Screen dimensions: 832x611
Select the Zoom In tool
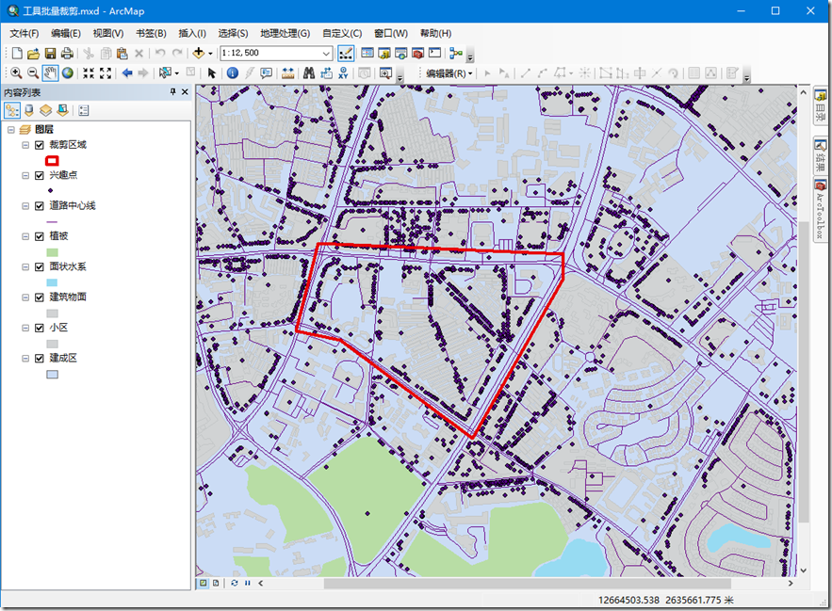16,73
